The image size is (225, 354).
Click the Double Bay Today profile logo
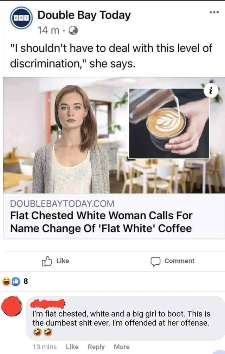coord(21,18)
